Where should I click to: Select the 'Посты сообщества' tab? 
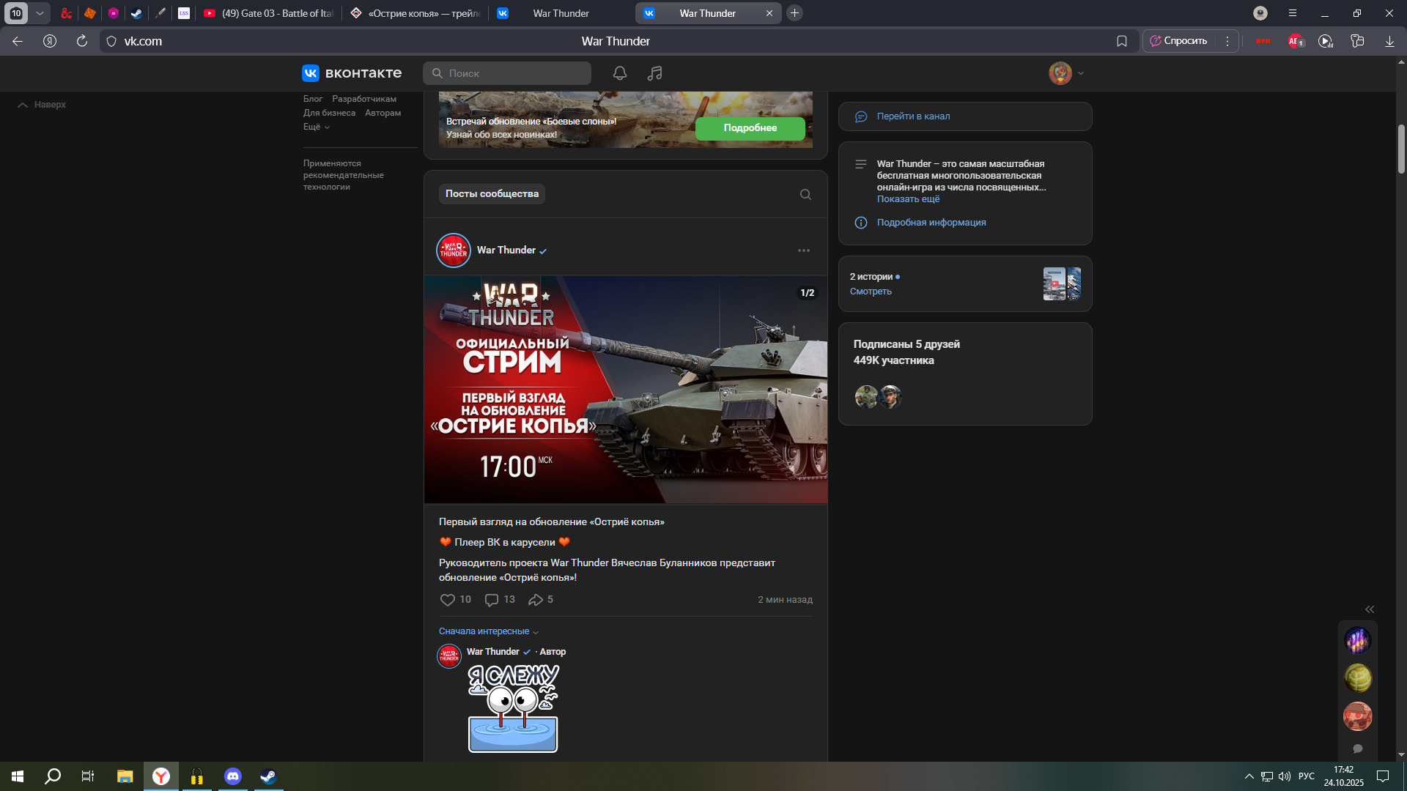click(x=492, y=194)
